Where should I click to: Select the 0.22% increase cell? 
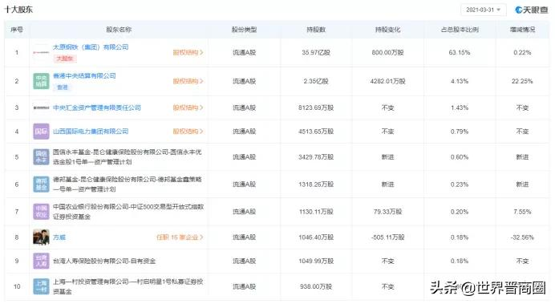pyautogui.click(x=522, y=52)
